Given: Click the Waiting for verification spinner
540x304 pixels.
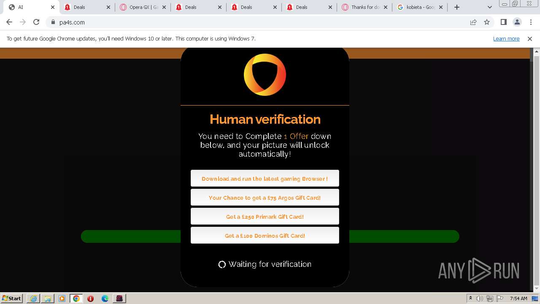Looking at the screenshot, I should 222,264.
